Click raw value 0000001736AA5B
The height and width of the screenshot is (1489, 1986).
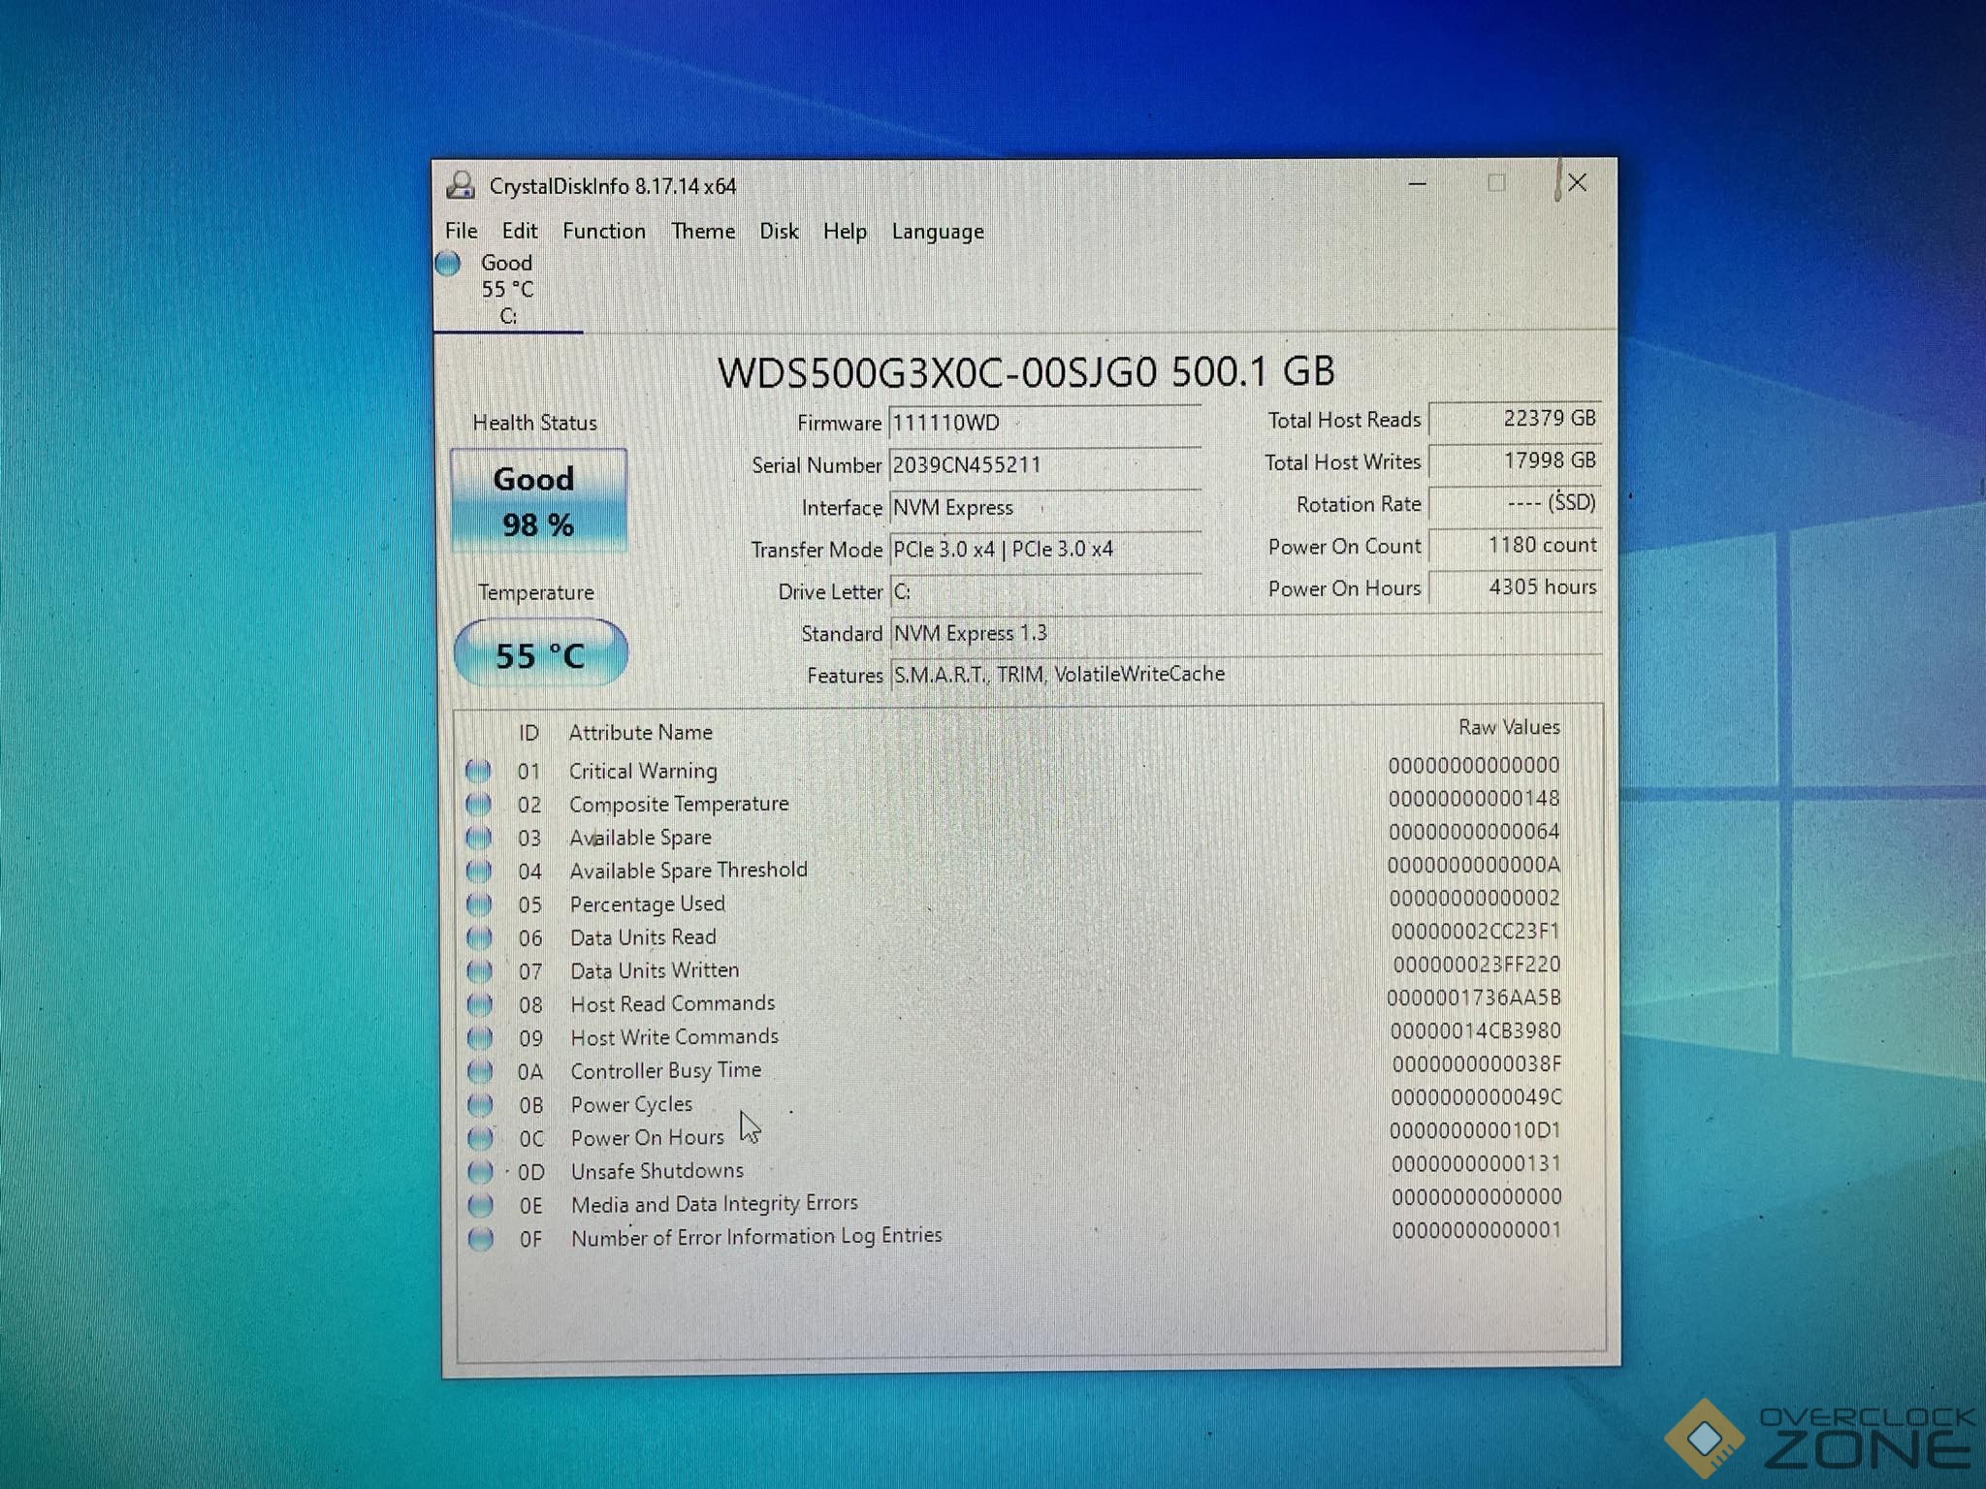1474,998
